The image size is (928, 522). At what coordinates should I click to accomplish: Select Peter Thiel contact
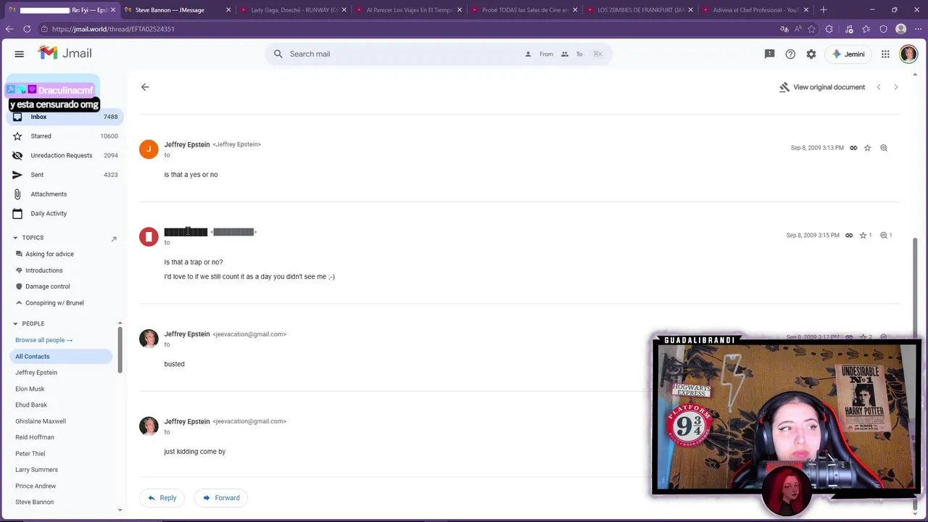click(x=30, y=454)
